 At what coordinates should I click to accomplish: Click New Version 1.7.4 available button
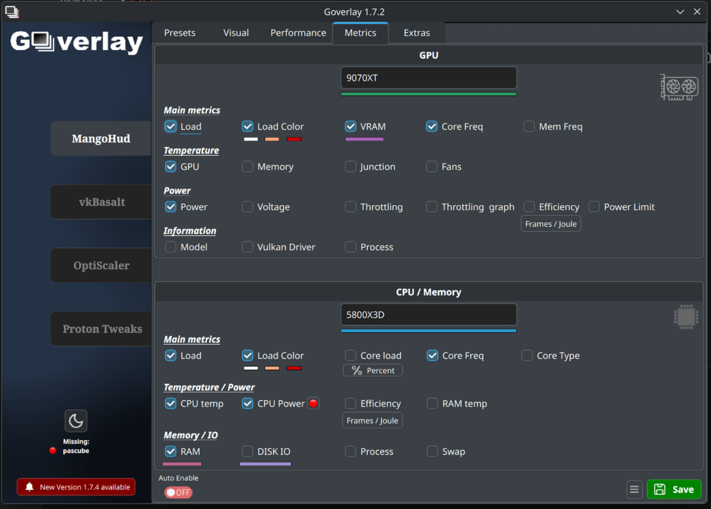(75, 487)
